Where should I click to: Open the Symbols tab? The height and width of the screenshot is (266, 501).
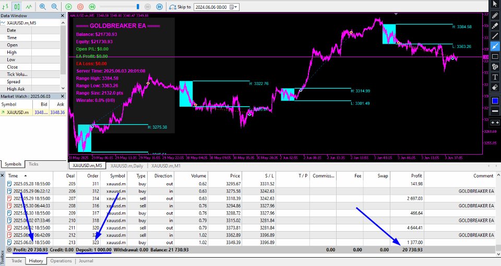13,164
